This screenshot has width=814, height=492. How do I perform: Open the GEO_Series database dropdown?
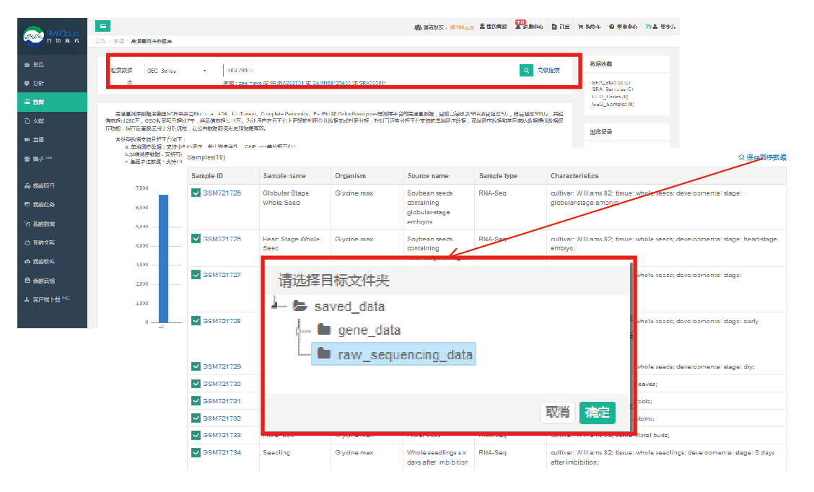176,71
